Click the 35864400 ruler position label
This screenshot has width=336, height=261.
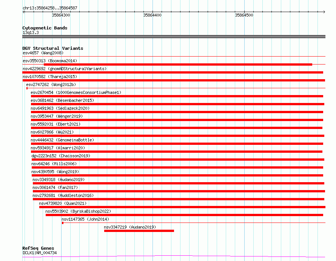153,15
